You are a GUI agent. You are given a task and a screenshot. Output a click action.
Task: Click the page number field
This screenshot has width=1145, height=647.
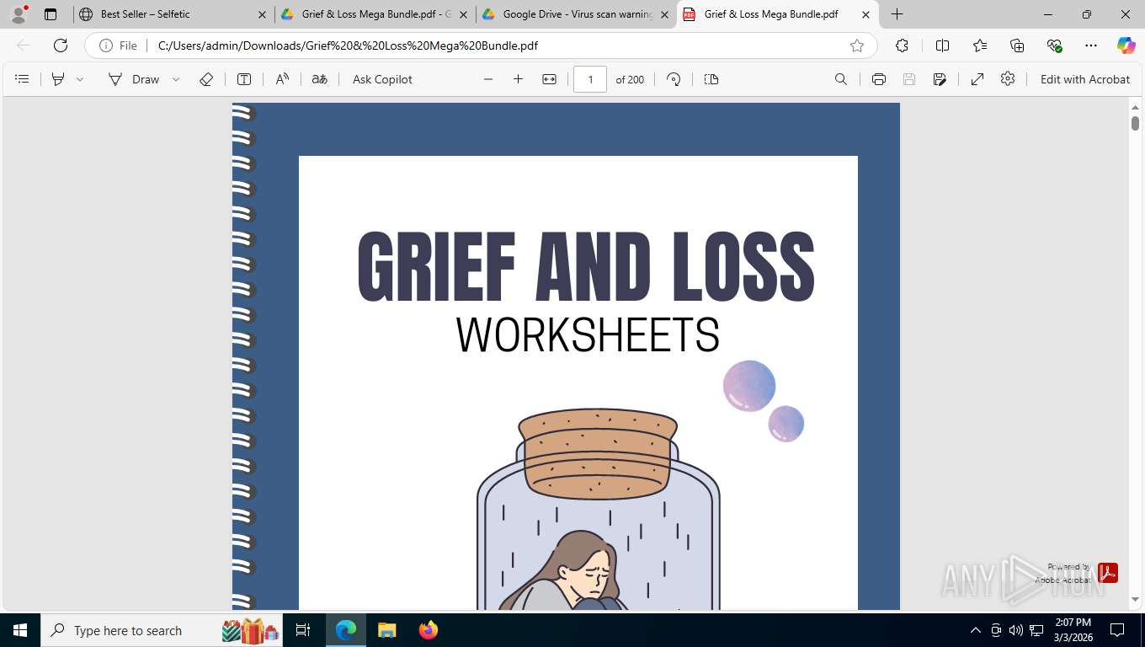tap(590, 79)
